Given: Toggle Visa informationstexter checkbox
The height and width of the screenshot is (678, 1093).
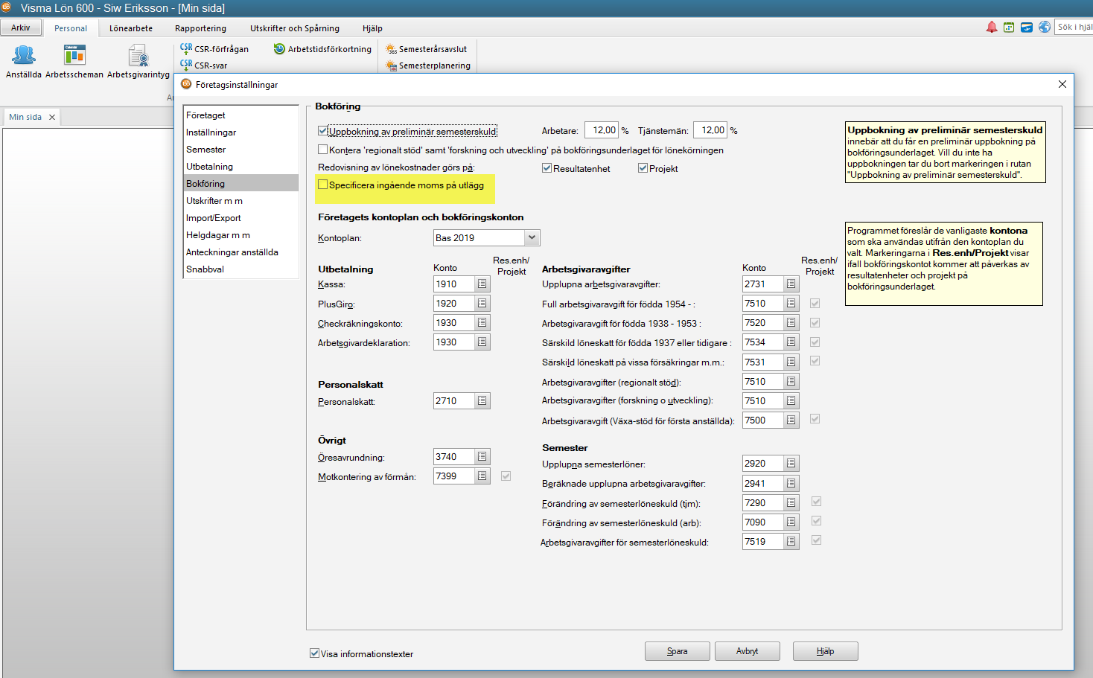Looking at the screenshot, I should [x=315, y=653].
